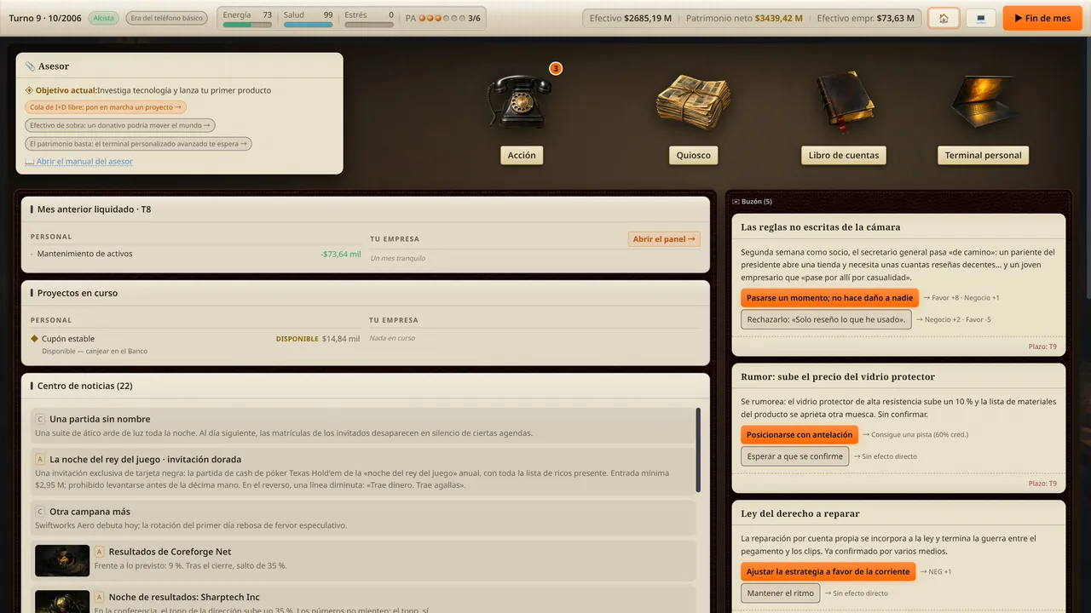Choose Ajustar la estrategia a favor

[x=828, y=571]
